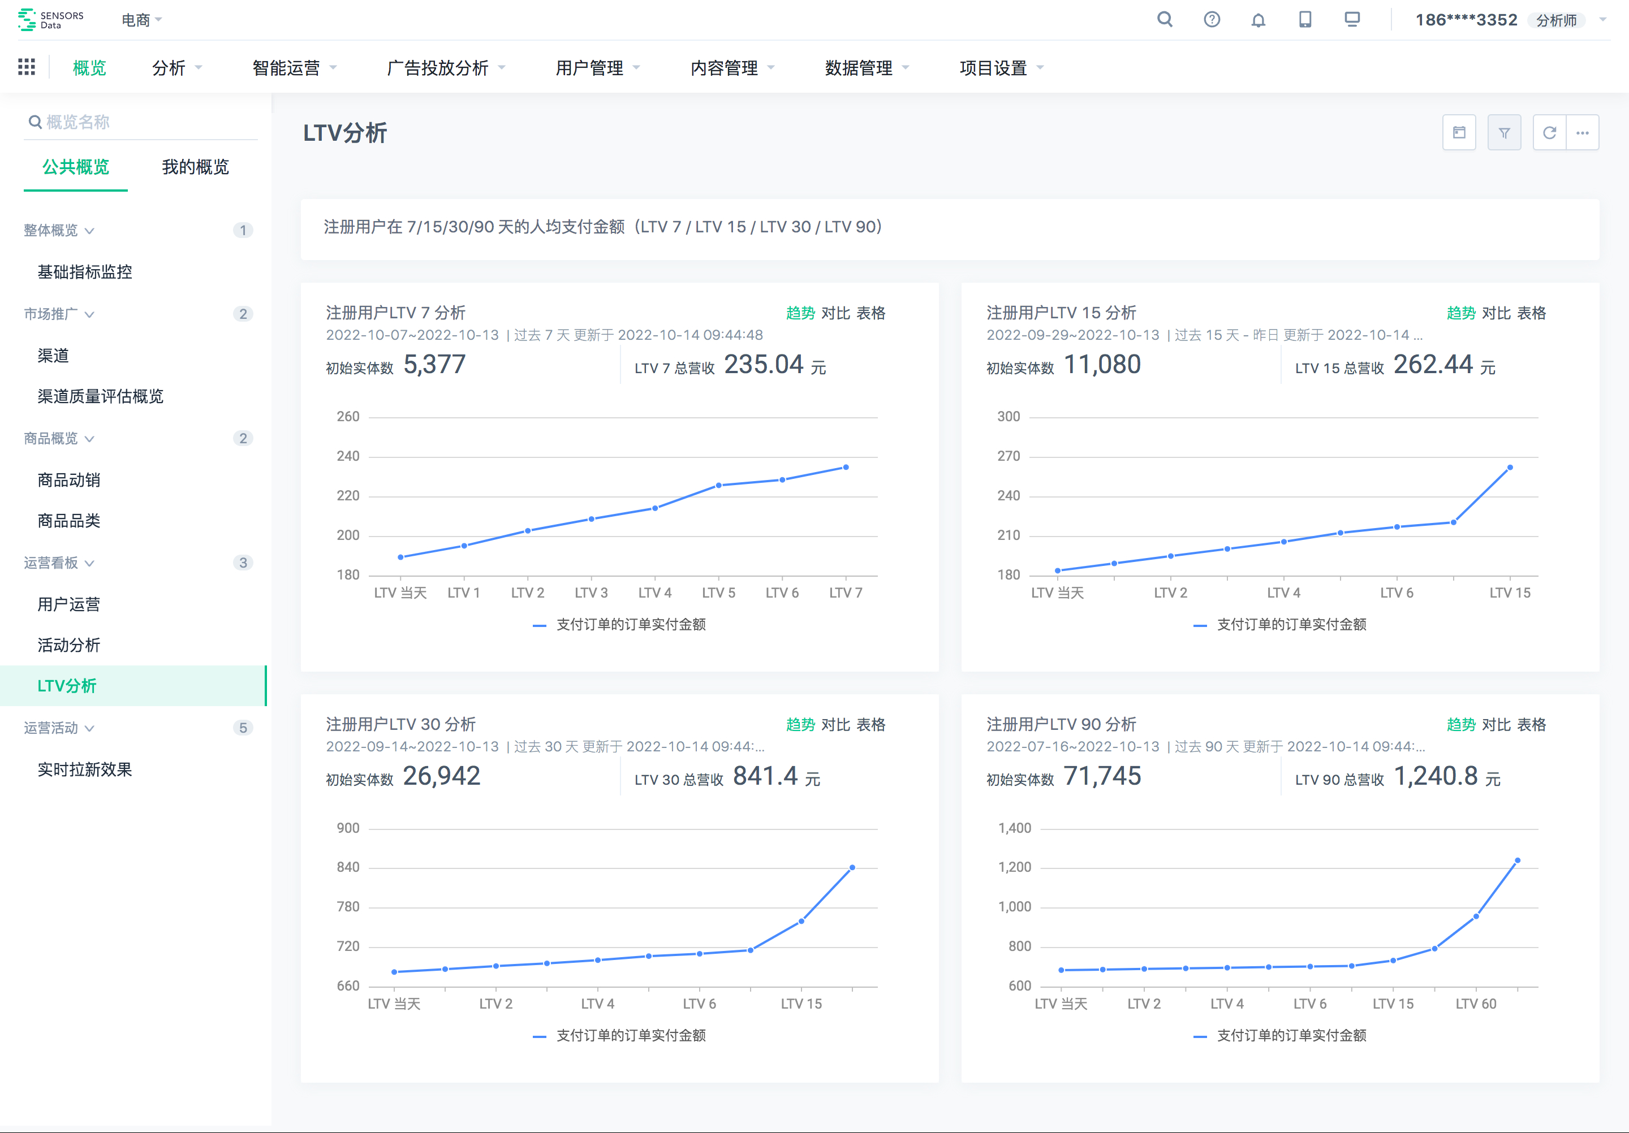Toggle legend series in LTV 7 chart
Viewport: 1629px width, 1133px height.
pos(619,625)
